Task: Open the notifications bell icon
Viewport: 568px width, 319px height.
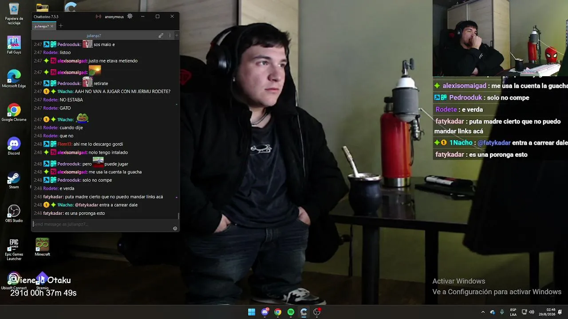Action: (x=560, y=312)
